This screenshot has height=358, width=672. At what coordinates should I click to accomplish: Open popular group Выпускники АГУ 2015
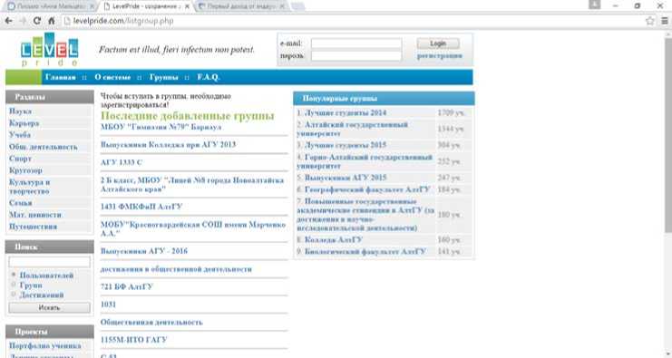[x=346, y=178]
